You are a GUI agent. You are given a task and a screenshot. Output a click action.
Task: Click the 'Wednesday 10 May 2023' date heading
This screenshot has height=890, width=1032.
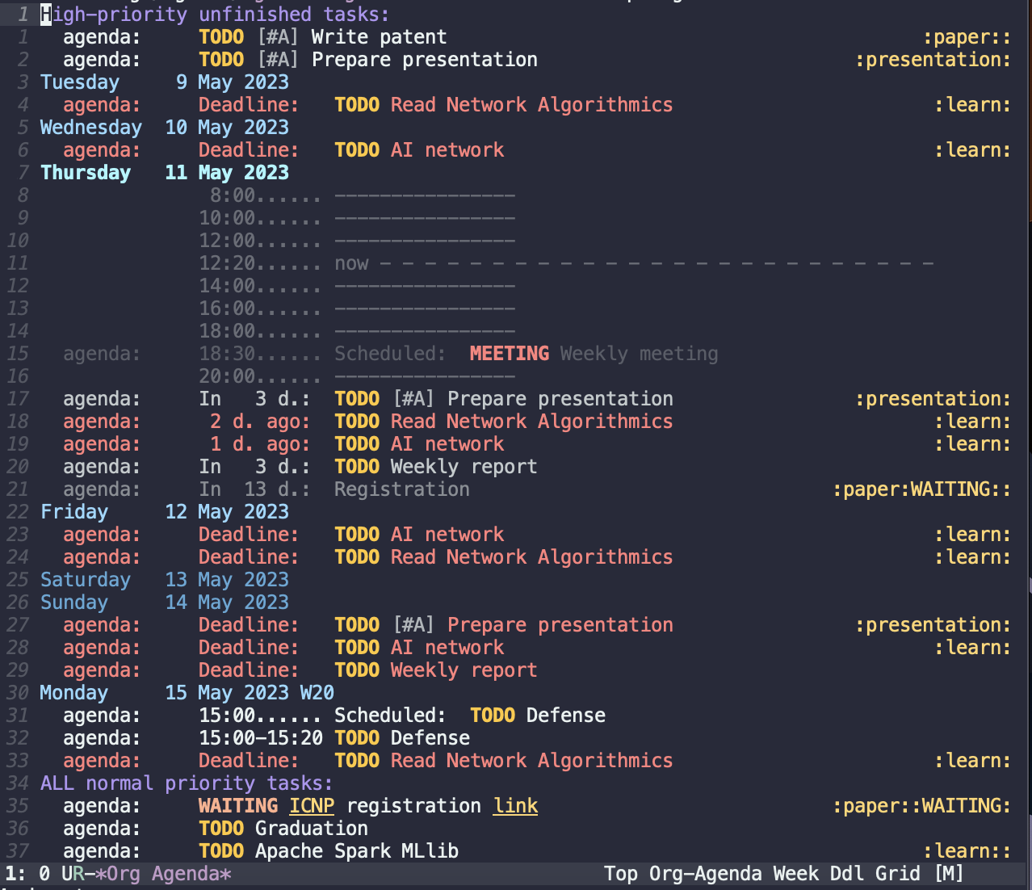(165, 128)
